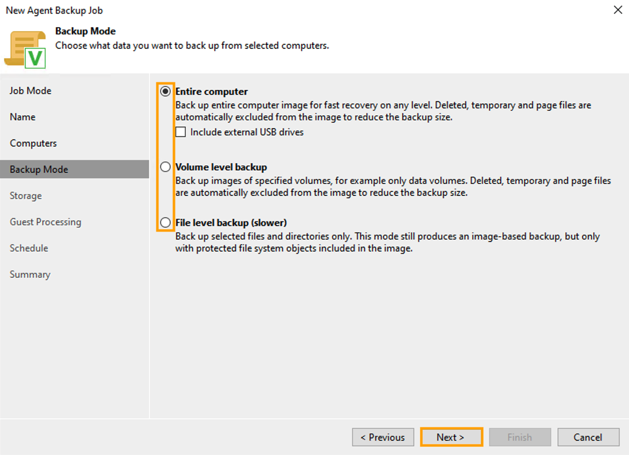Click the Entire computer bold label text
The height and width of the screenshot is (455, 629).
click(x=211, y=91)
